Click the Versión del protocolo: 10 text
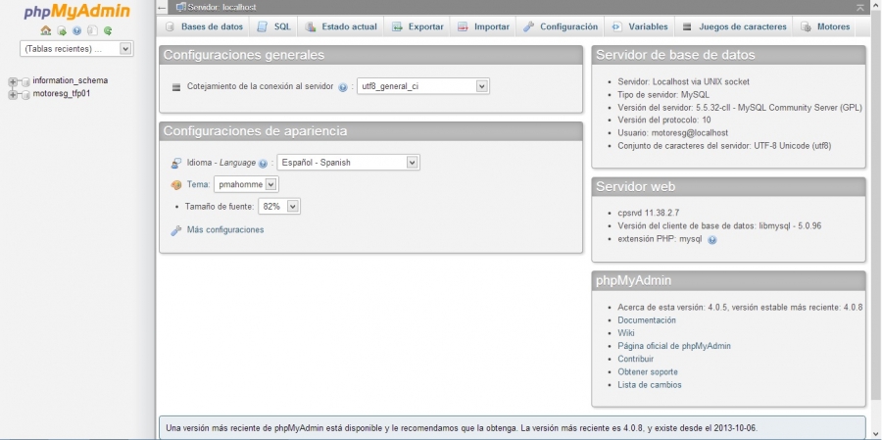Screen dimensions: 882x440 pyautogui.click(x=664, y=120)
